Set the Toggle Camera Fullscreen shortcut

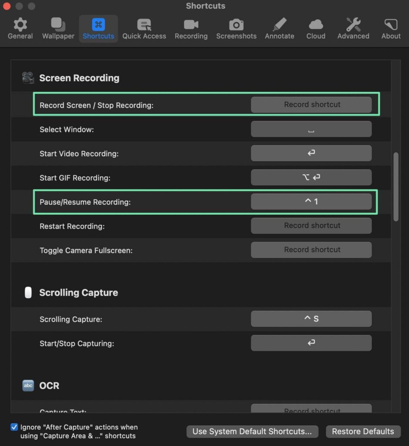(x=311, y=250)
